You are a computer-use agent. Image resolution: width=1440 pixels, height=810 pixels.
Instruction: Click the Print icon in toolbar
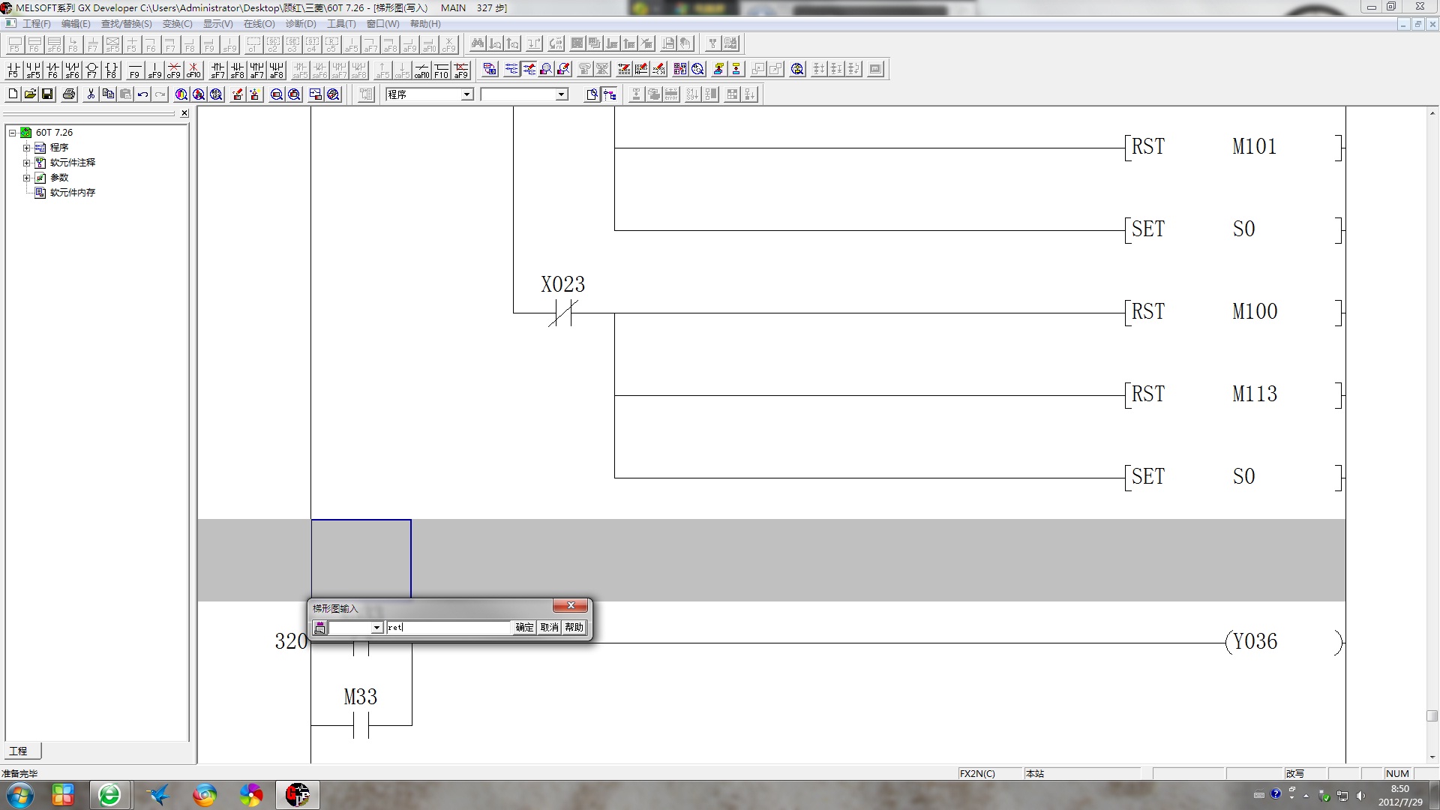(x=69, y=94)
